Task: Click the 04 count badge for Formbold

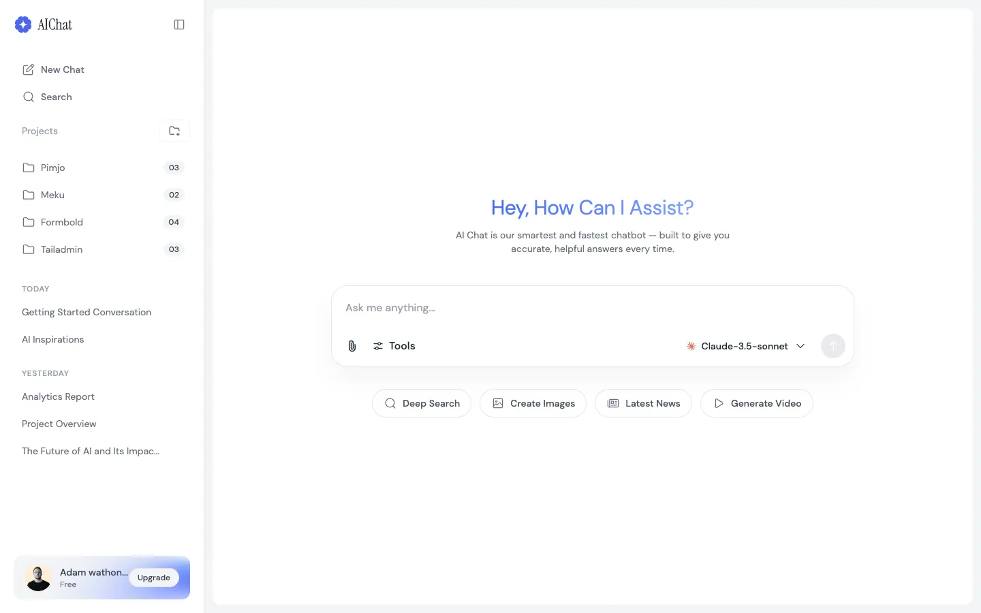Action: click(x=174, y=222)
